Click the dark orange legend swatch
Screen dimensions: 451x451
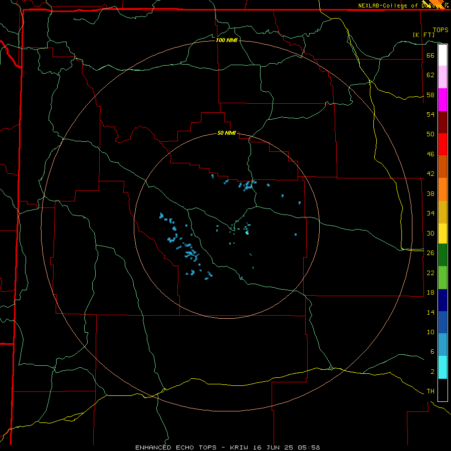tap(442, 166)
